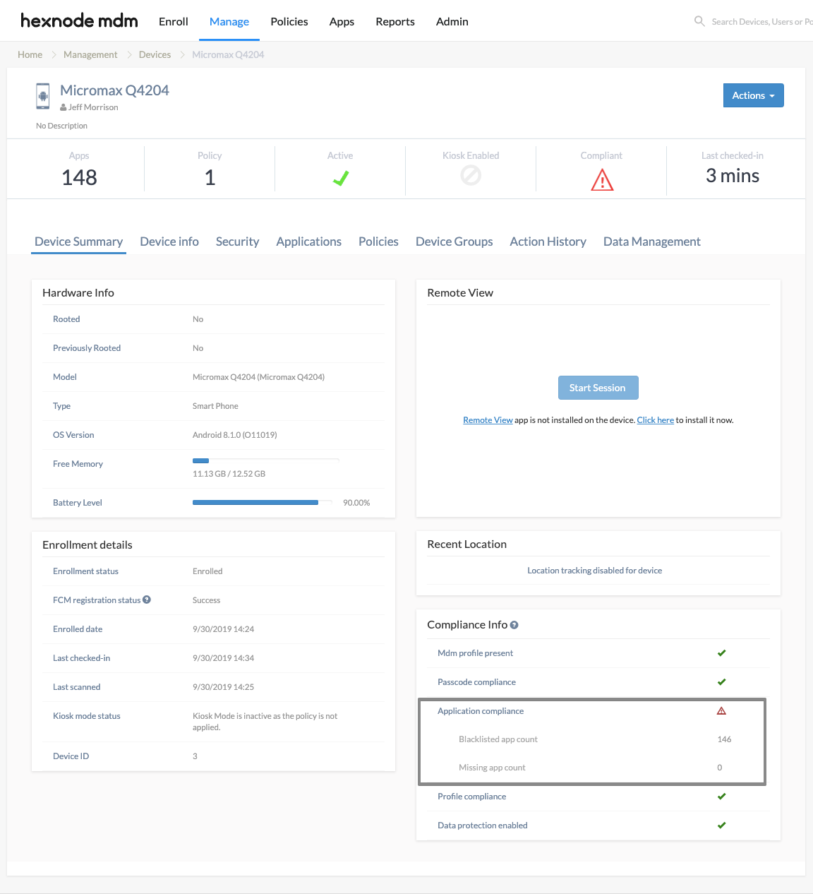Click the Enrollment status value 'Enrolled'
The width and height of the screenshot is (813, 894).
(207, 571)
